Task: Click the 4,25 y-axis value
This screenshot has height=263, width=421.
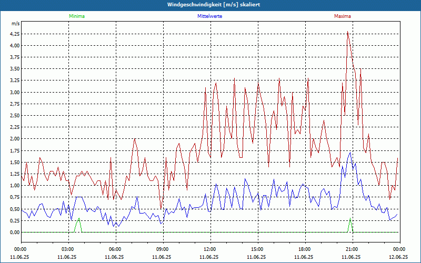Action: point(15,34)
